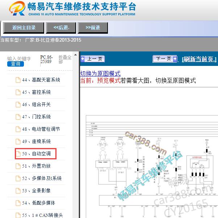
Task: Switch view via 切换为原图模式 link
Action: [100, 74]
